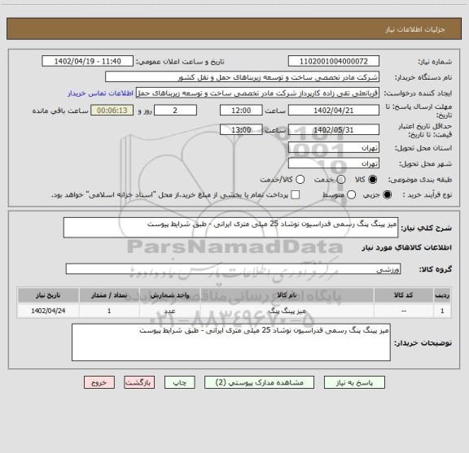Click the تعداد / مقدار column header
Image resolution: width=469 pixels, height=453 pixels.
[109, 295]
